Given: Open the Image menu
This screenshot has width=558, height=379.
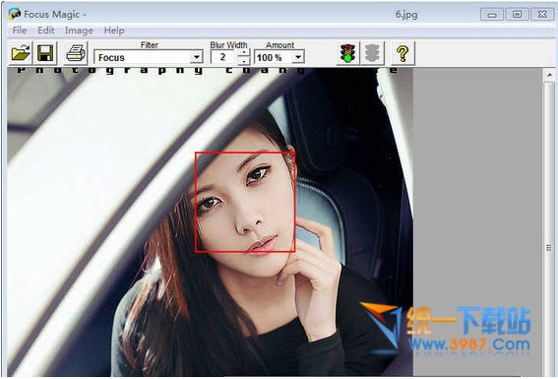Looking at the screenshot, I should coord(79,31).
